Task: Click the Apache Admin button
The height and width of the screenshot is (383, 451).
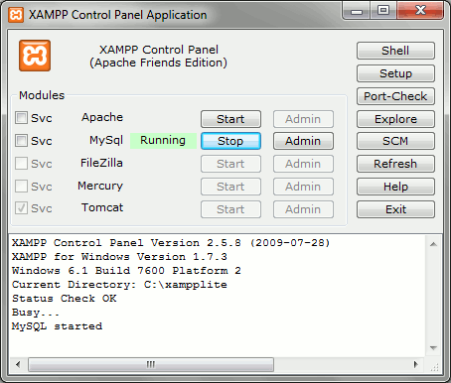Action: pyautogui.click(x=303, y=119)
